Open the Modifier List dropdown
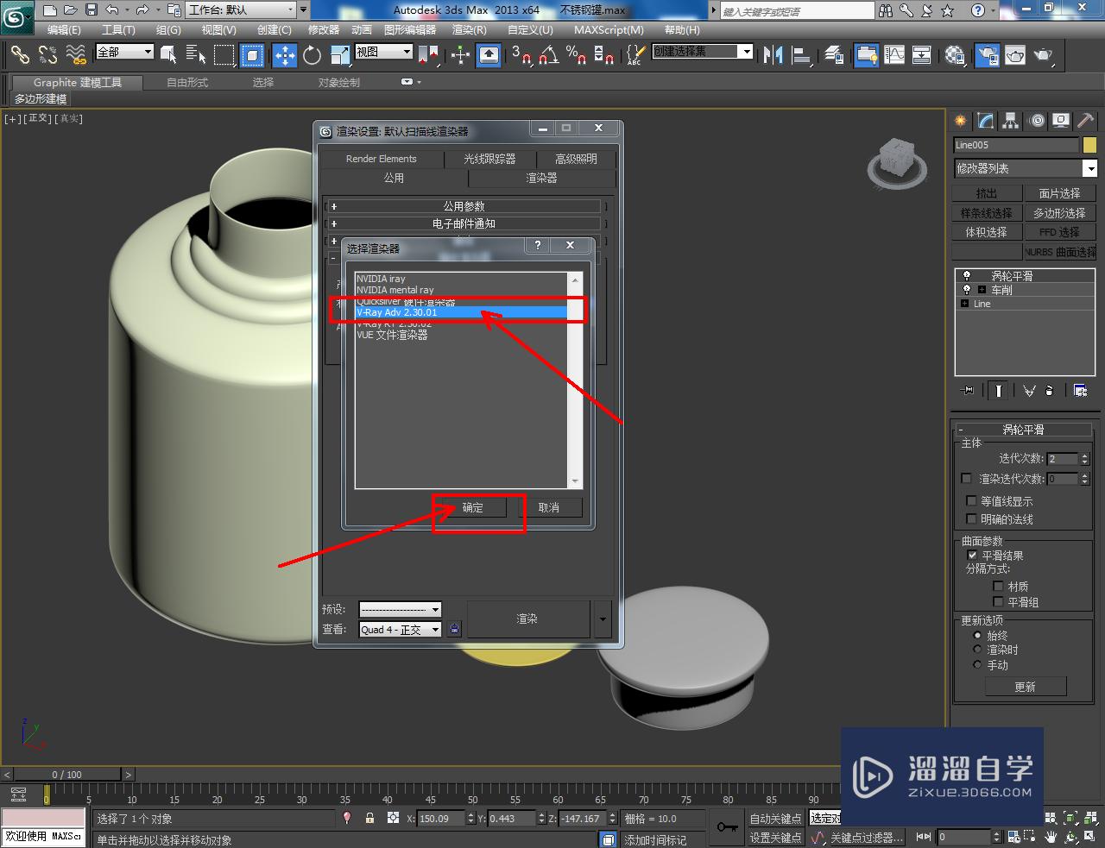This screenshot has width=1105, height=848. pyautogui.click(x=1025, y=168)
